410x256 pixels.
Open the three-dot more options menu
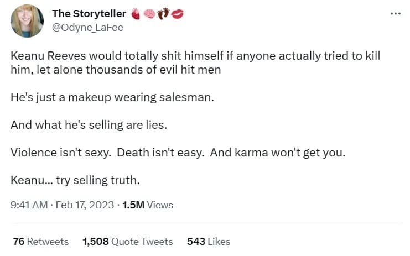coord(395,13)
